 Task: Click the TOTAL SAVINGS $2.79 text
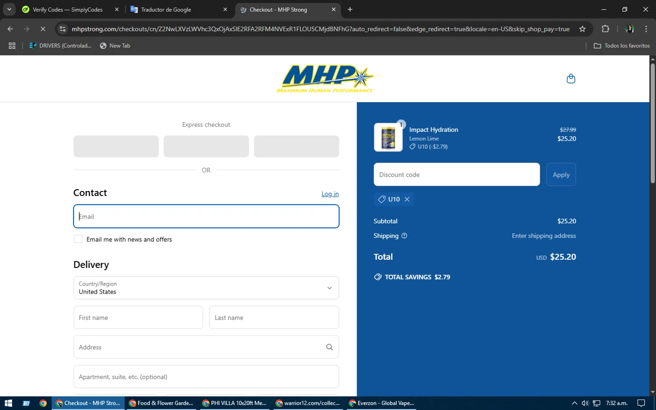coord(417,277)
